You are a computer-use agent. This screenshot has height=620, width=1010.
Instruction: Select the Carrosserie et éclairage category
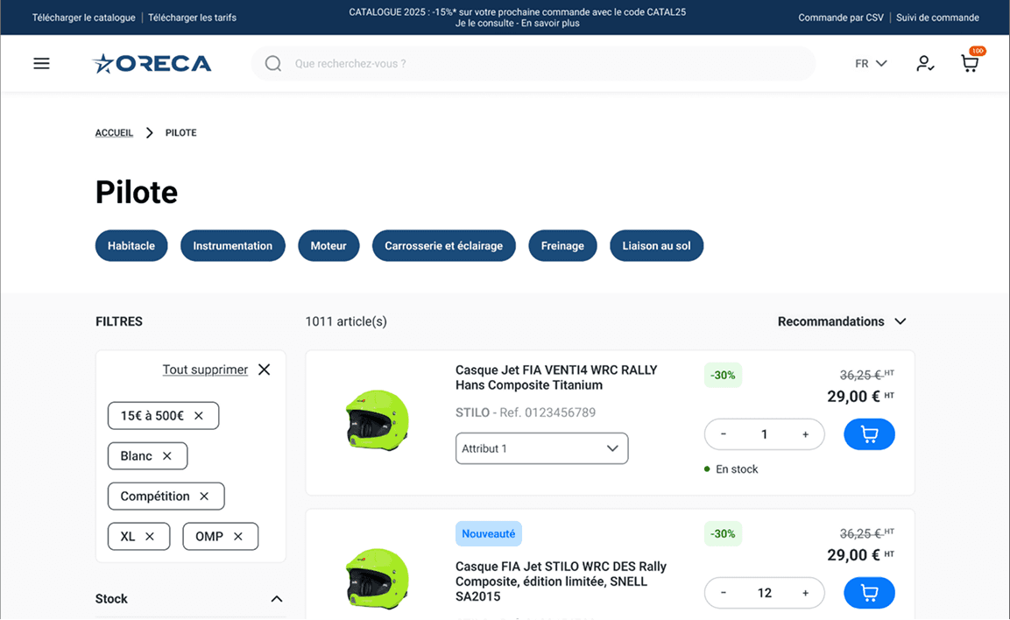444,245
